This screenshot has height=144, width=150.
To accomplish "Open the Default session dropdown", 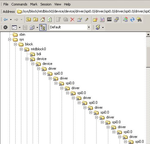I will pos(70,27).
